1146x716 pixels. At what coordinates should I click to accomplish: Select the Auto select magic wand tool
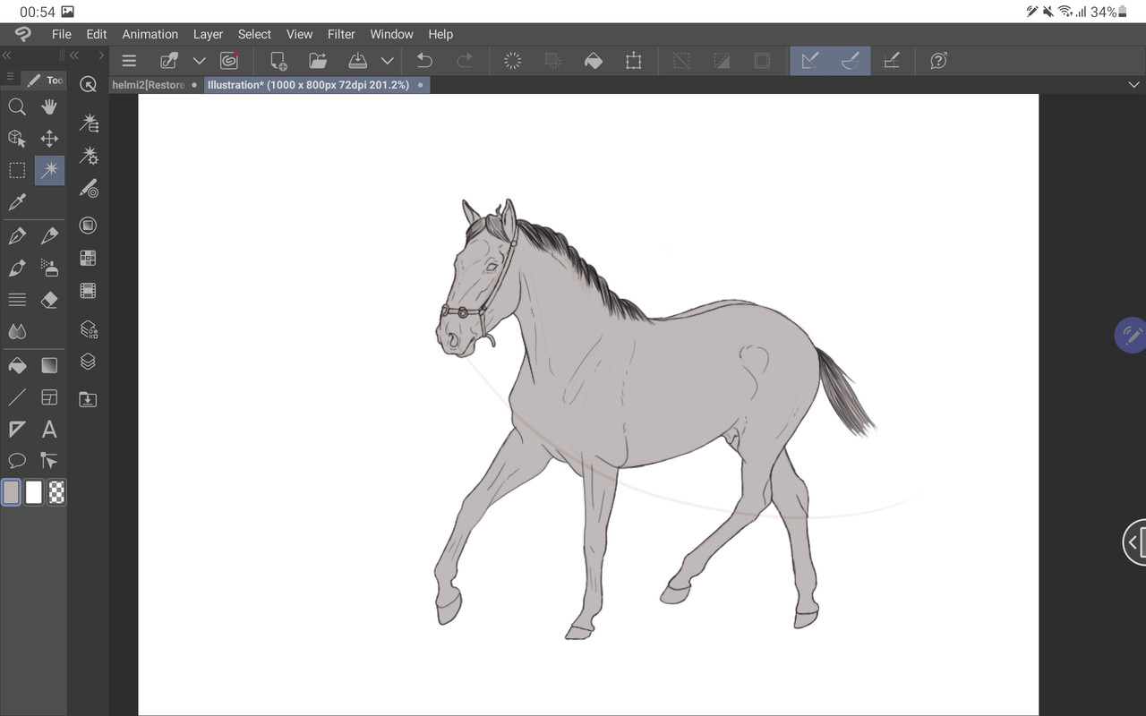point(49,170)
